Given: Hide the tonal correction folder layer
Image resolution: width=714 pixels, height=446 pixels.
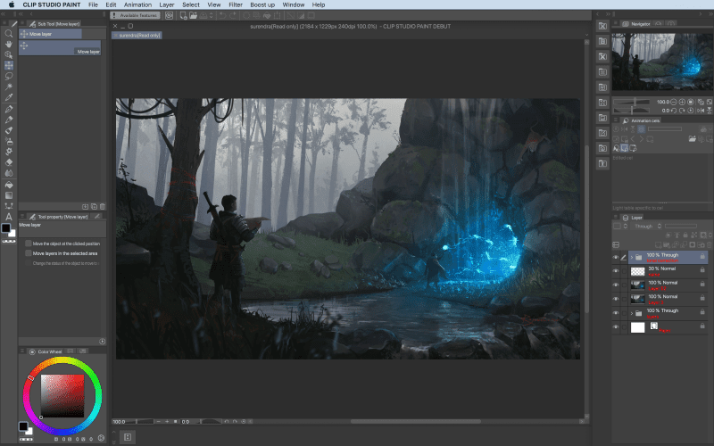Looking at the screenshot, I should coord(616,258).
